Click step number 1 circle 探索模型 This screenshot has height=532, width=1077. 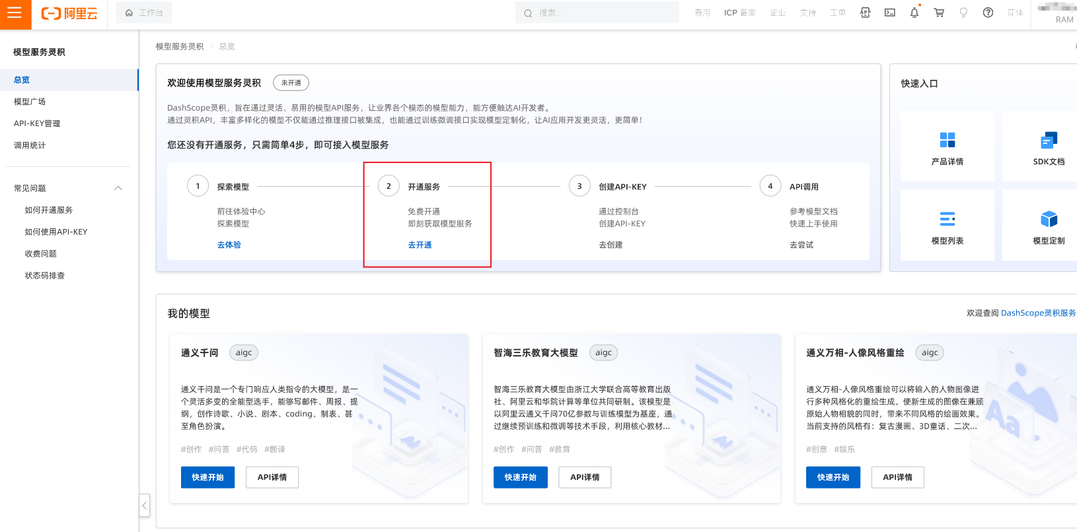[198, 186]
